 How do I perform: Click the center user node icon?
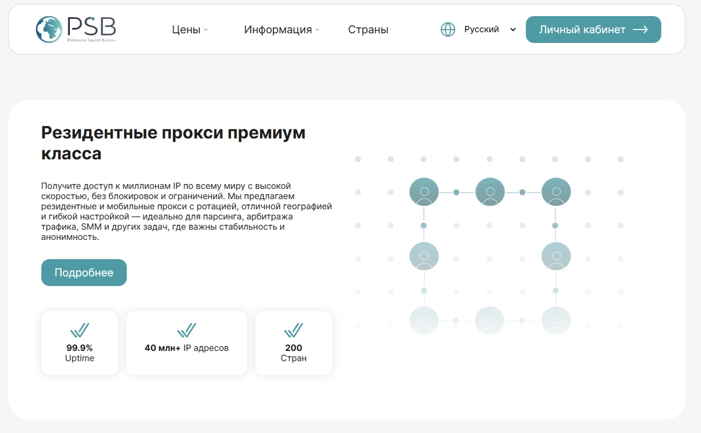(x=489, y=191)
